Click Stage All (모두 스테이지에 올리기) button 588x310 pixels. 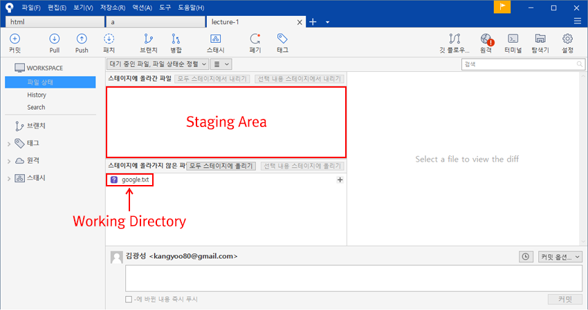(221, 166)
